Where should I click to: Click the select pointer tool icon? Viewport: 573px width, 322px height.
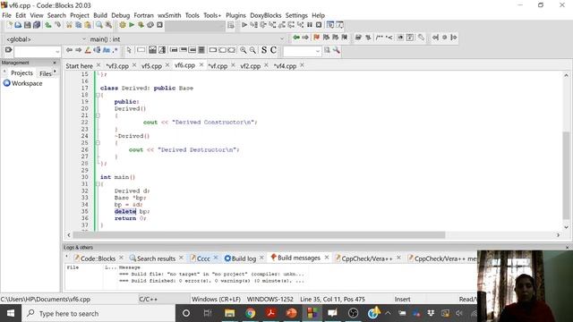(129, 50)
